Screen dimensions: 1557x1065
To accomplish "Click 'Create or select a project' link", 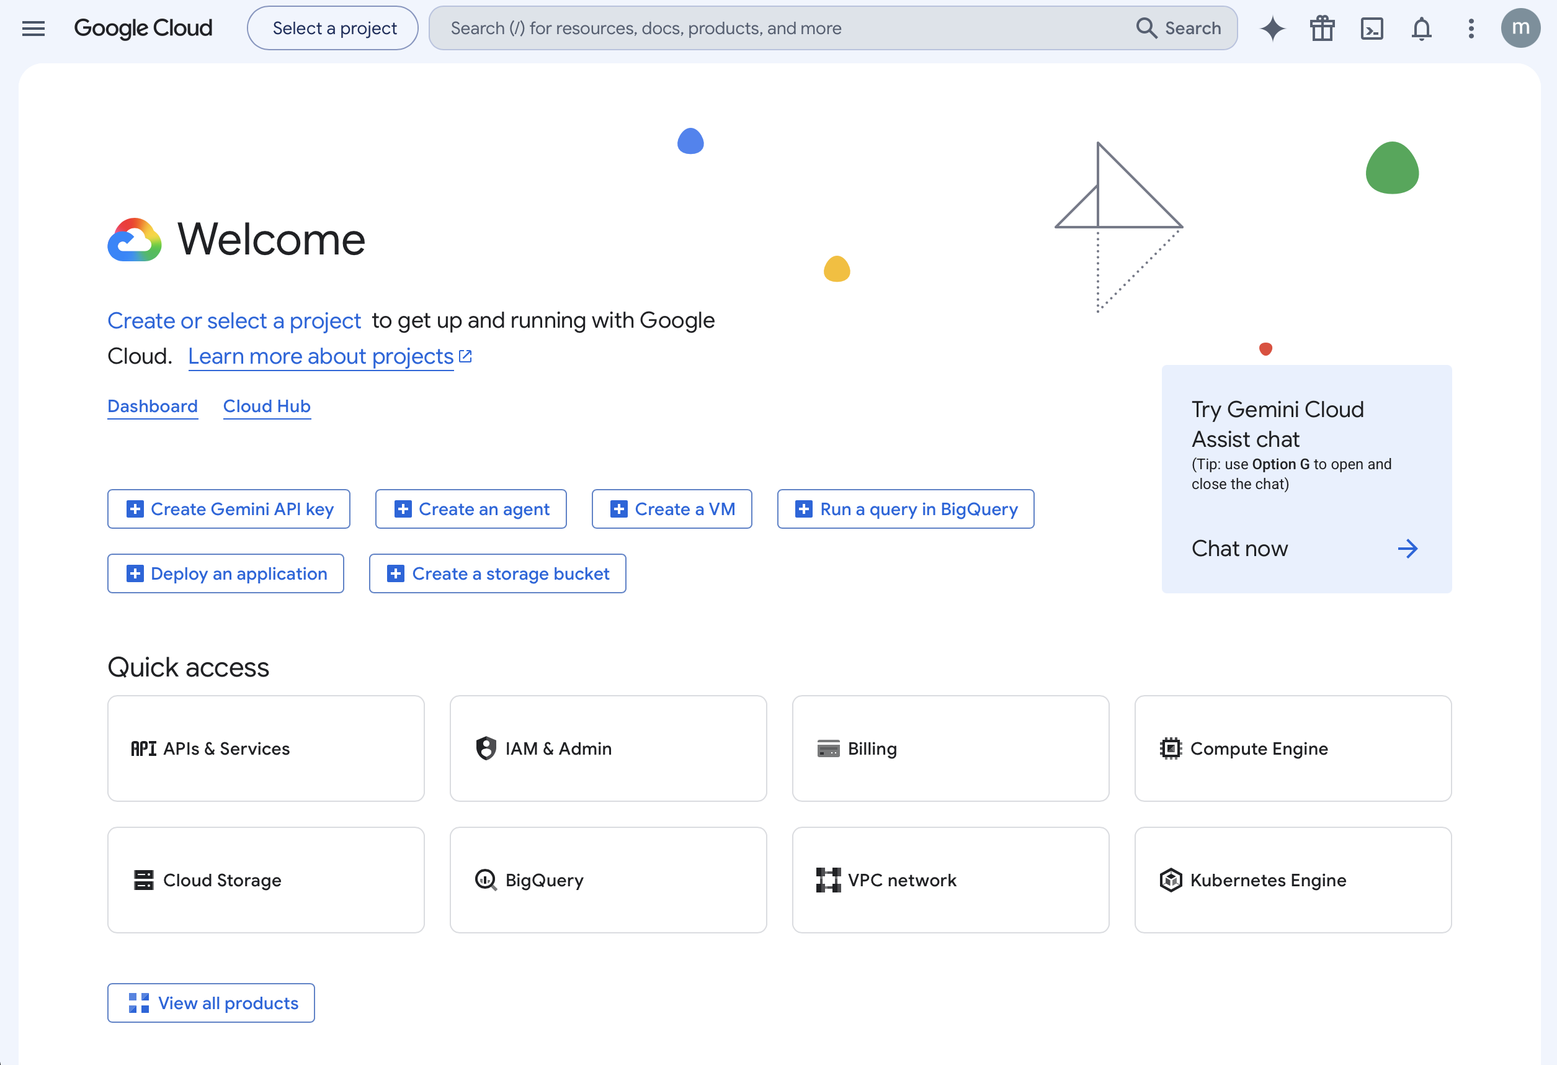I will (x=234, y=320).
